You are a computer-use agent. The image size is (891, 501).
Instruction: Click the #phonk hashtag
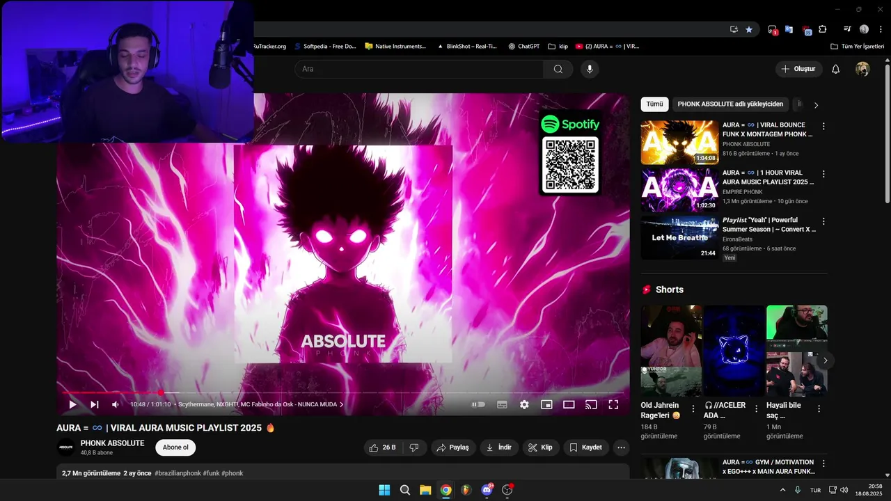tap(232, 473)
